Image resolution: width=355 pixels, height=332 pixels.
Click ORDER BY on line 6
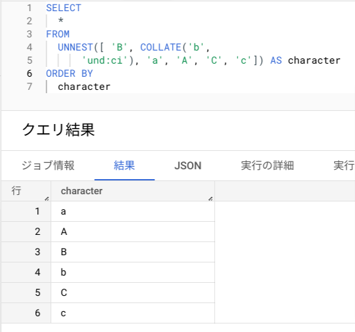[x=69, y=73]
